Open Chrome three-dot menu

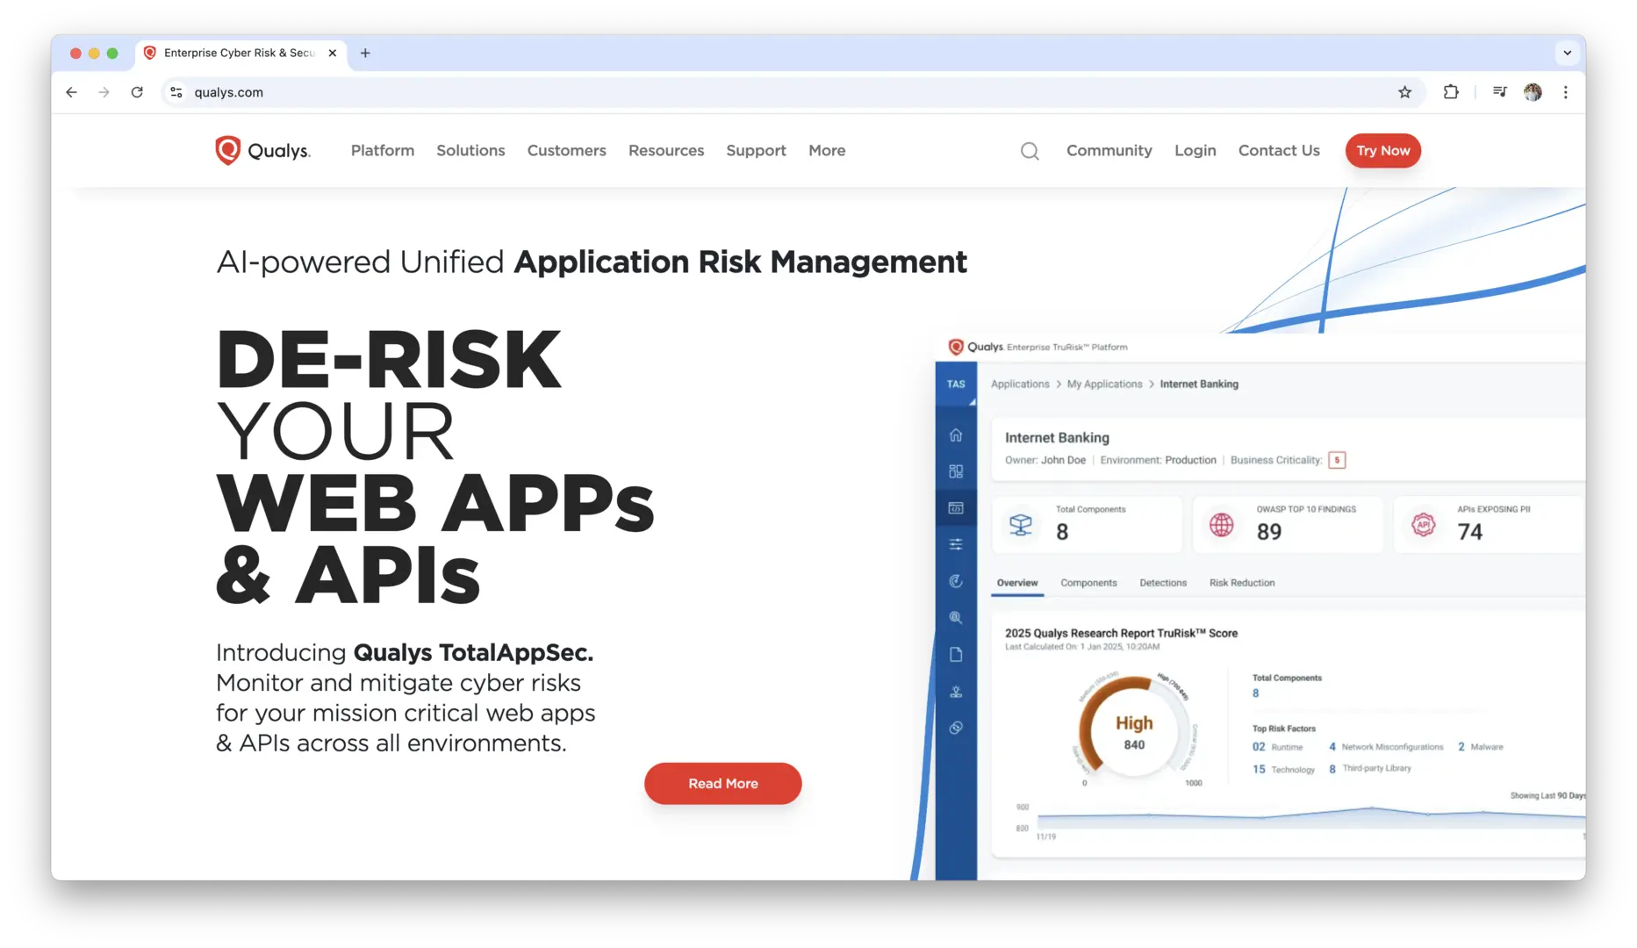click(1565, 92)
